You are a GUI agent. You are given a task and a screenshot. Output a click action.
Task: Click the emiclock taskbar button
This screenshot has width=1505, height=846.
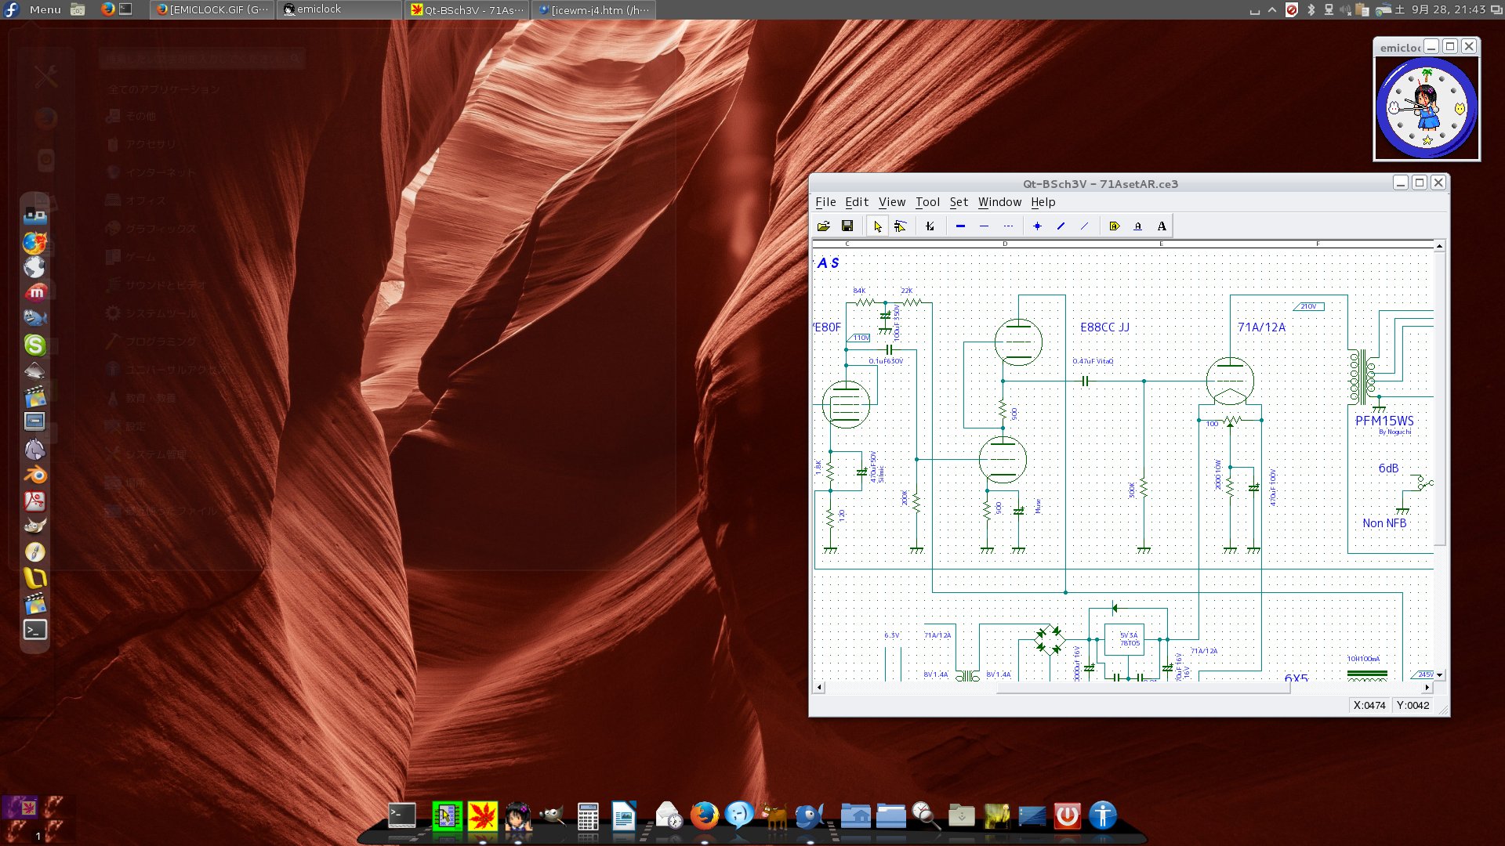tap(339, 9)
